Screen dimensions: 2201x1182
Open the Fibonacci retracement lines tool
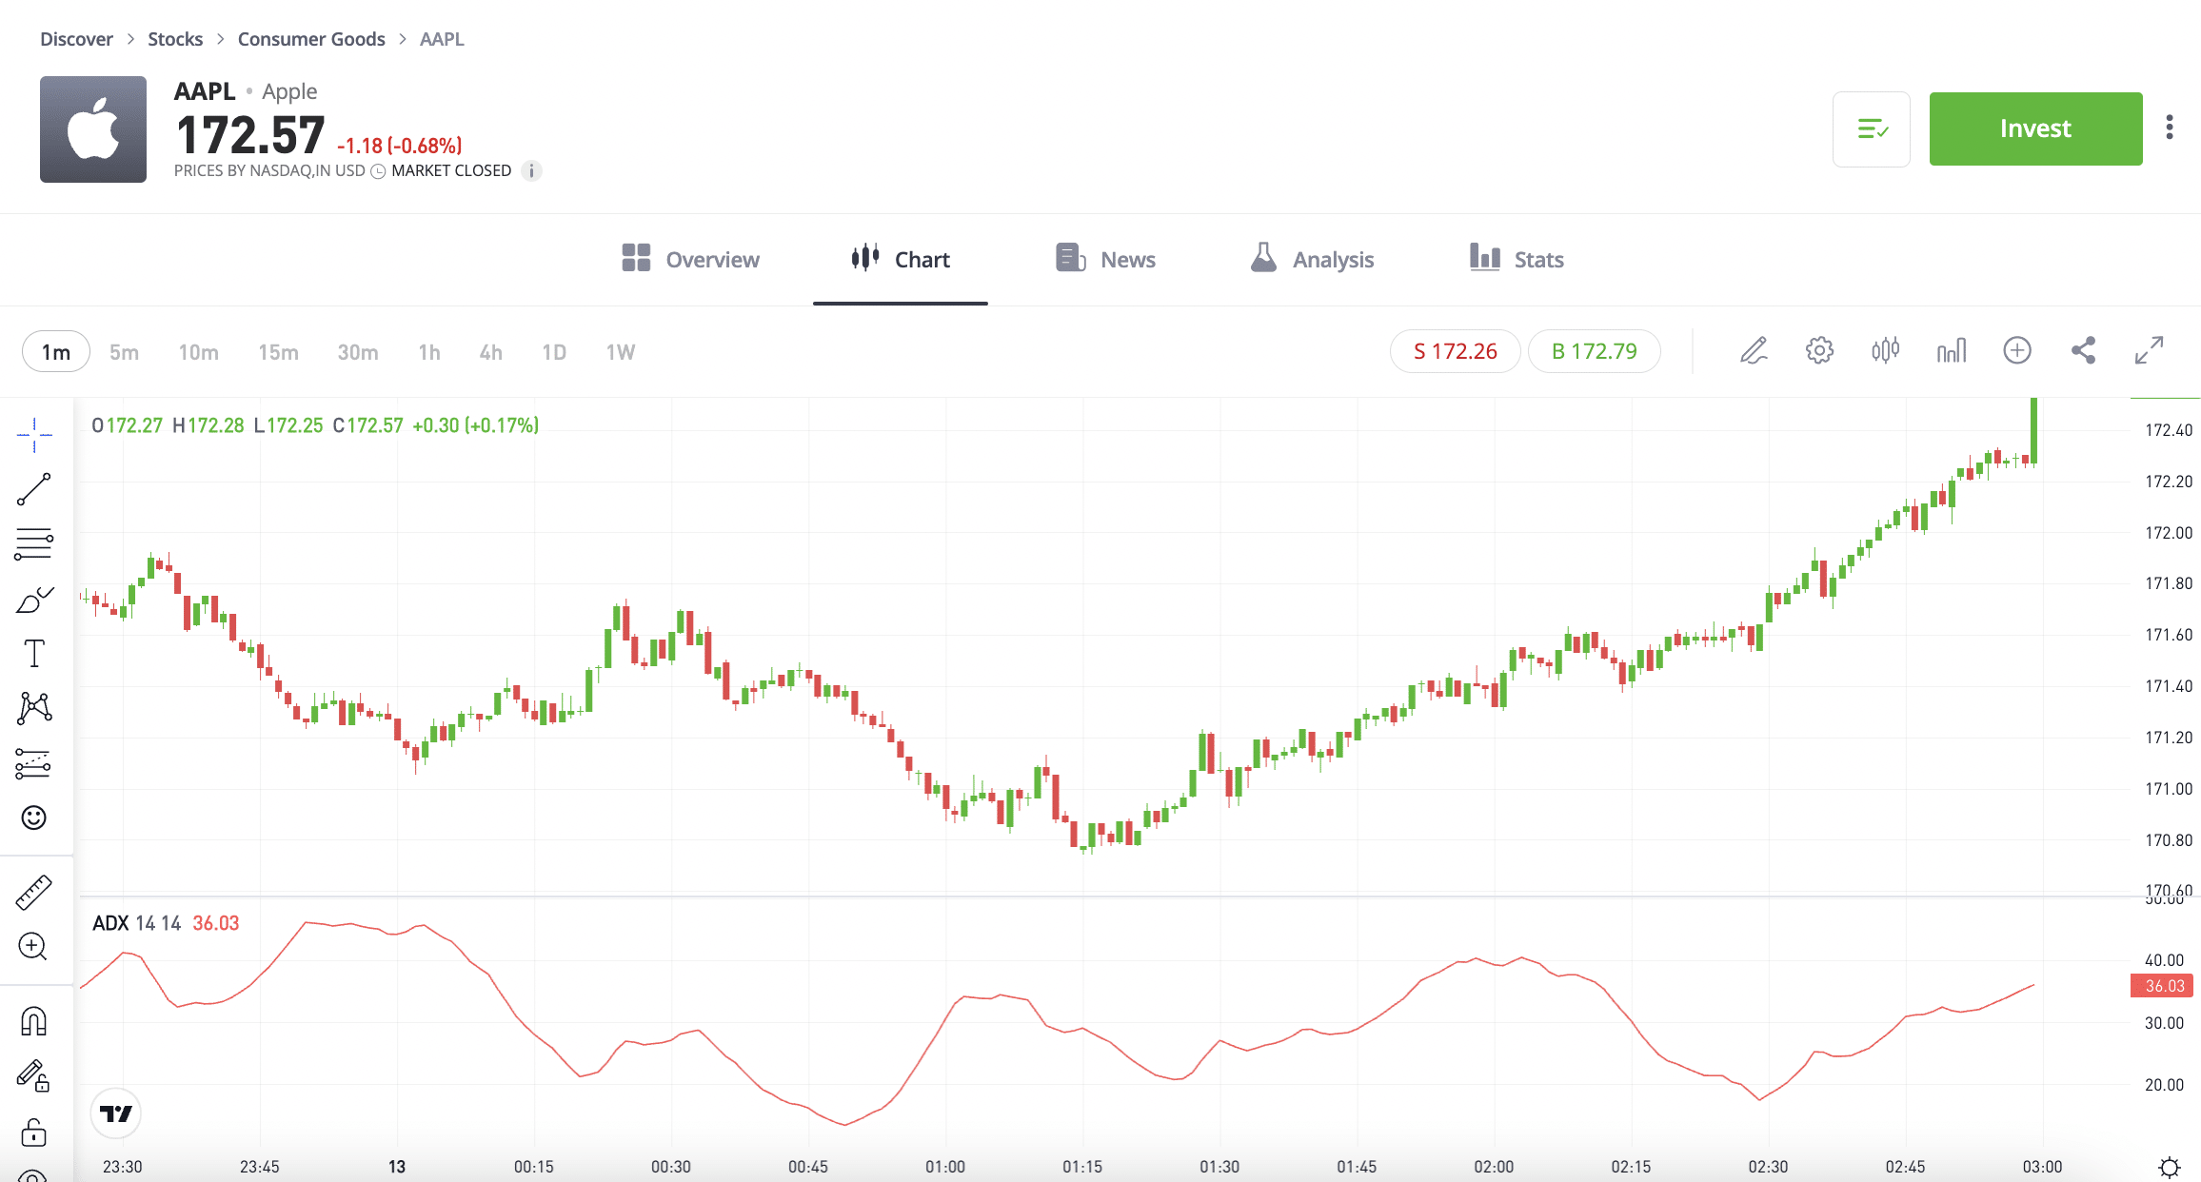click(34, 544)
